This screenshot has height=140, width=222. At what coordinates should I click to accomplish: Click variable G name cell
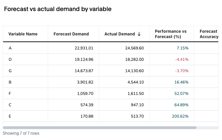pyautogui.click(x=10, y=71)
